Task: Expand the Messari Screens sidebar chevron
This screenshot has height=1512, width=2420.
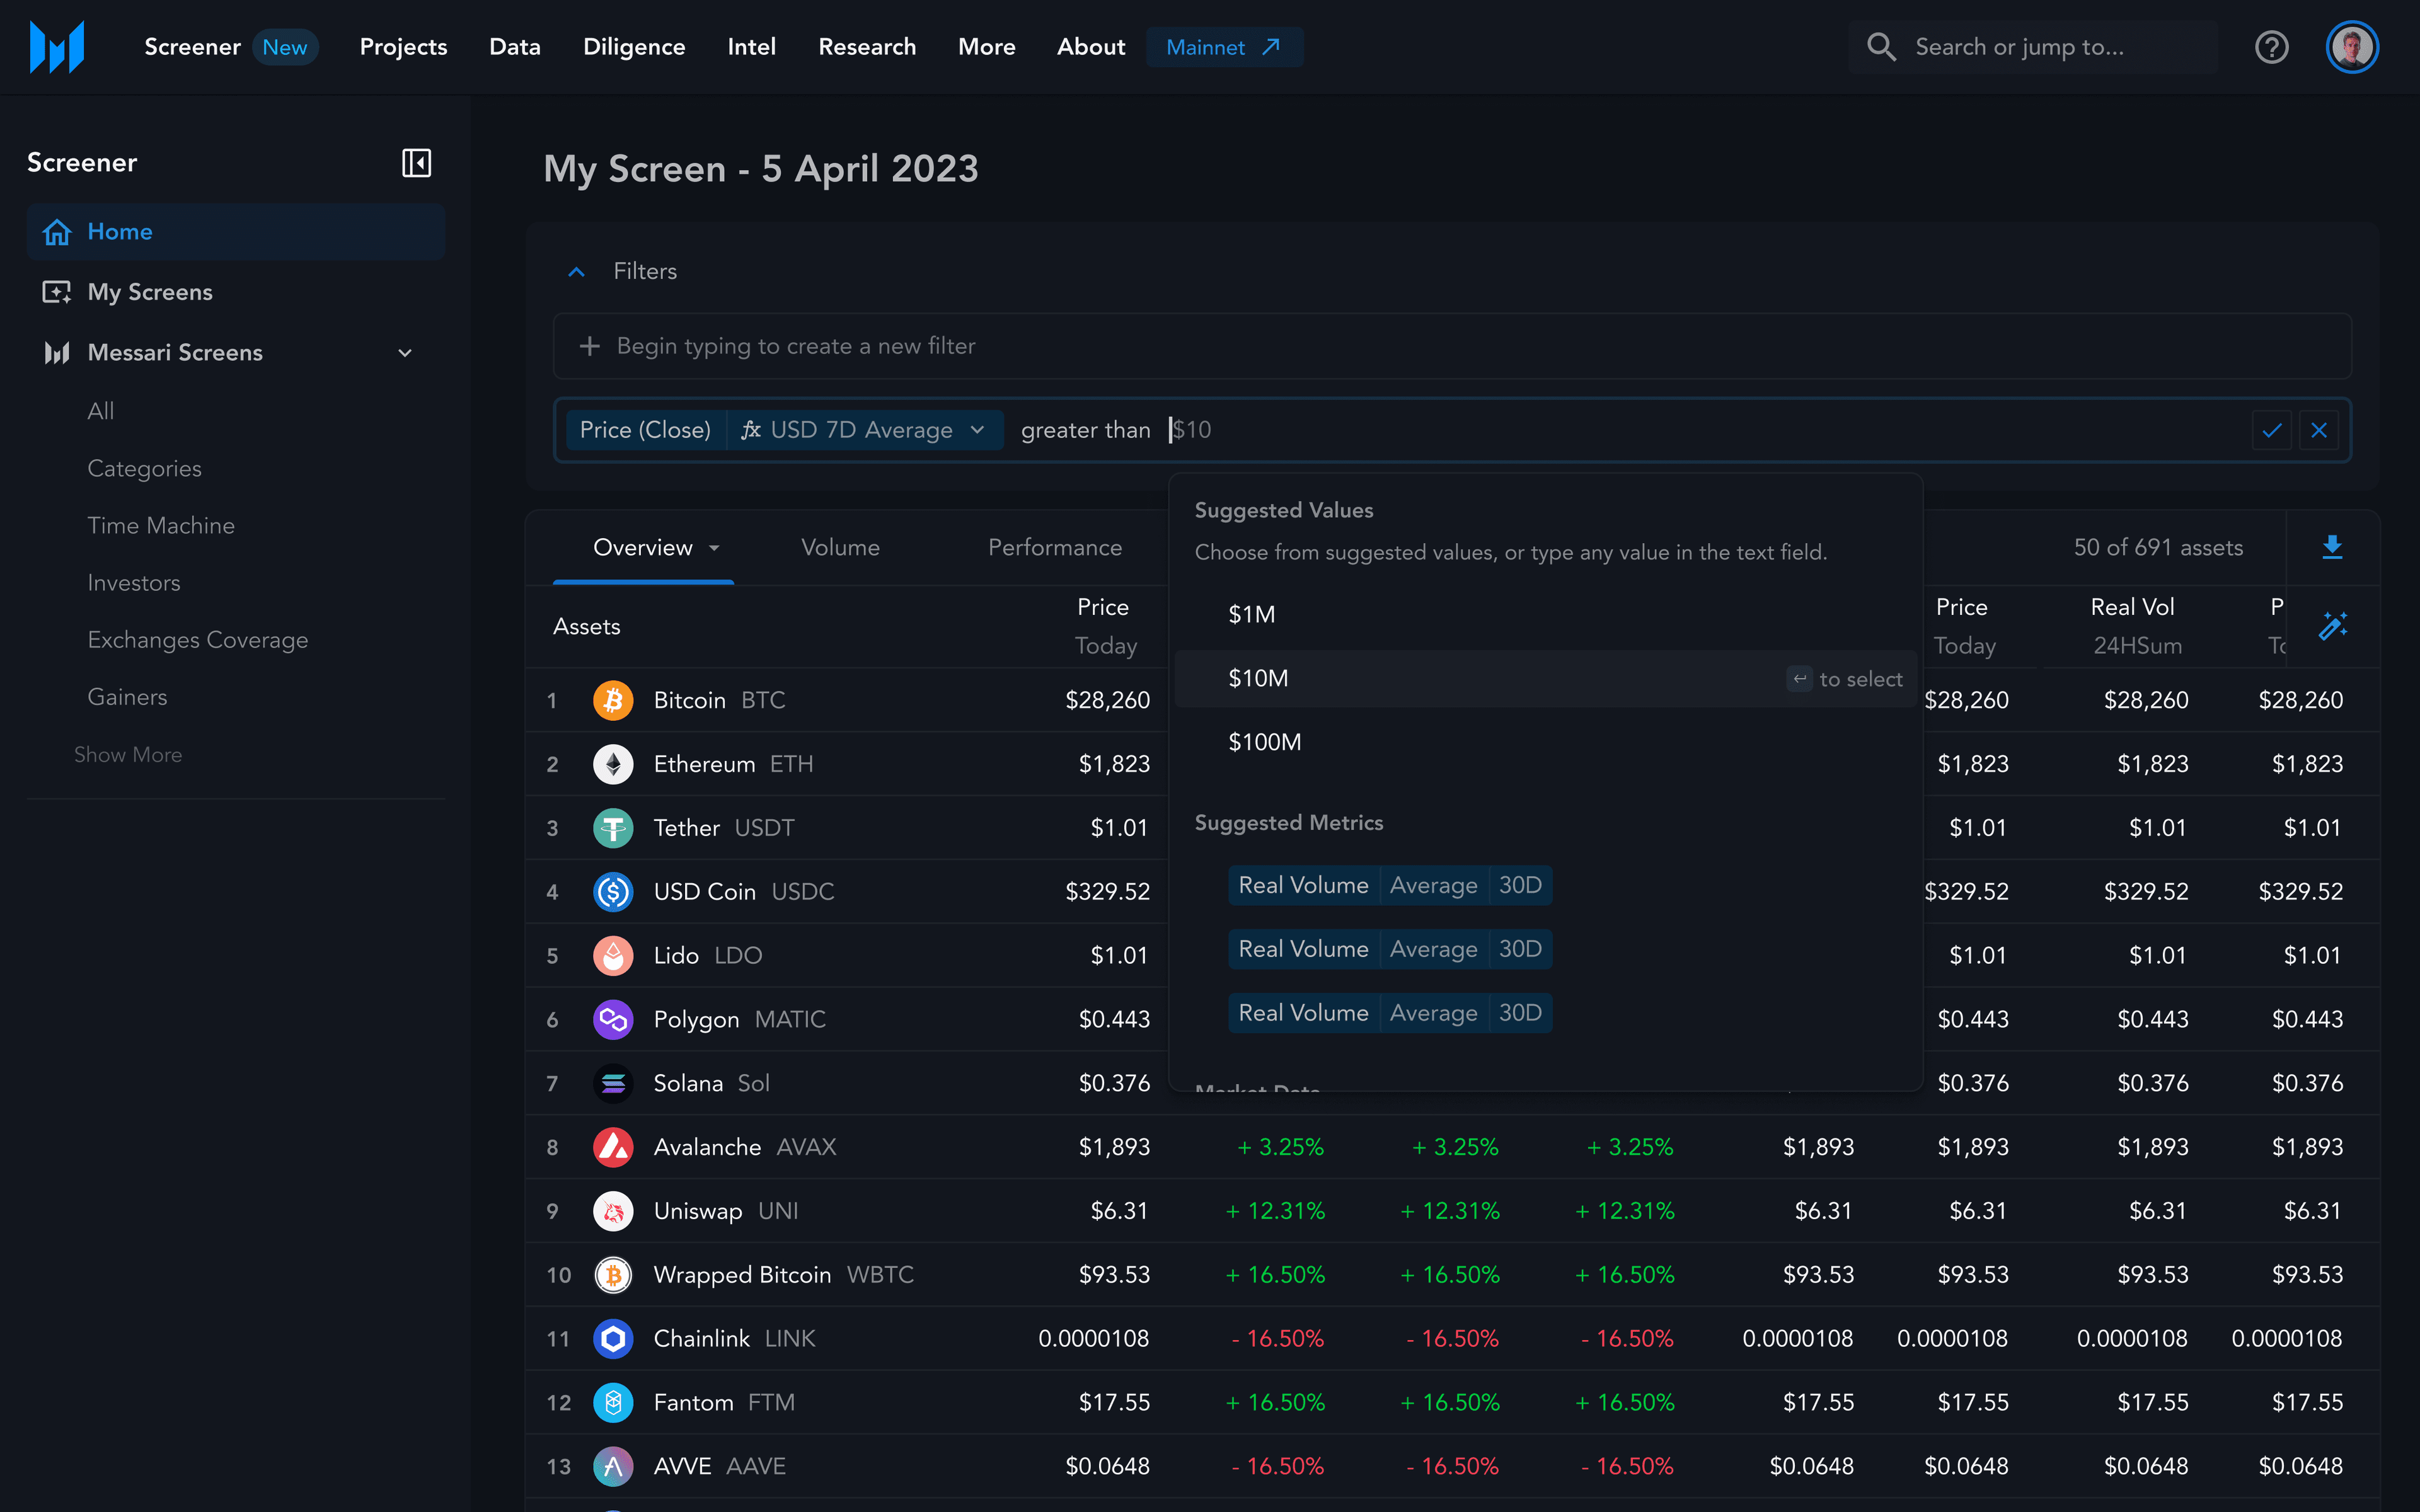Action: 405,353
